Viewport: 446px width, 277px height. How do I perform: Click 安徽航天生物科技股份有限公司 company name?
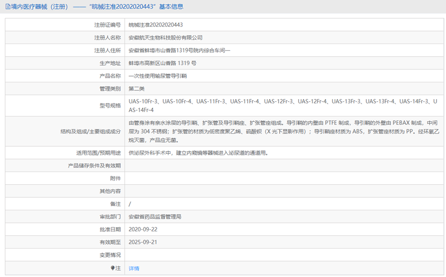tap(165, 38)
